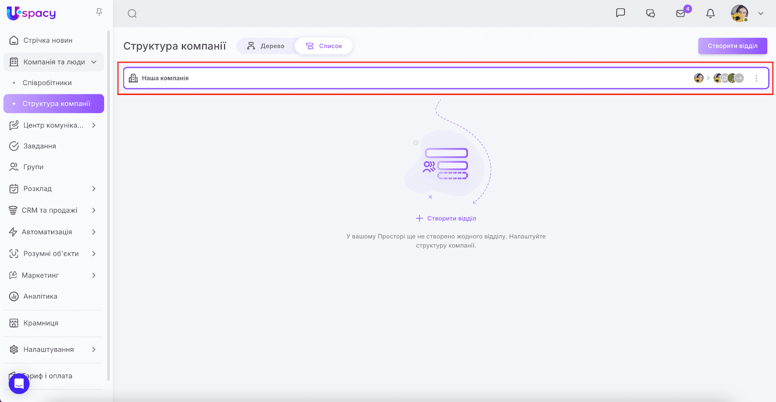Open the search magnifier icon
Screen dimensions: 776x402
[x=132, y=14]
